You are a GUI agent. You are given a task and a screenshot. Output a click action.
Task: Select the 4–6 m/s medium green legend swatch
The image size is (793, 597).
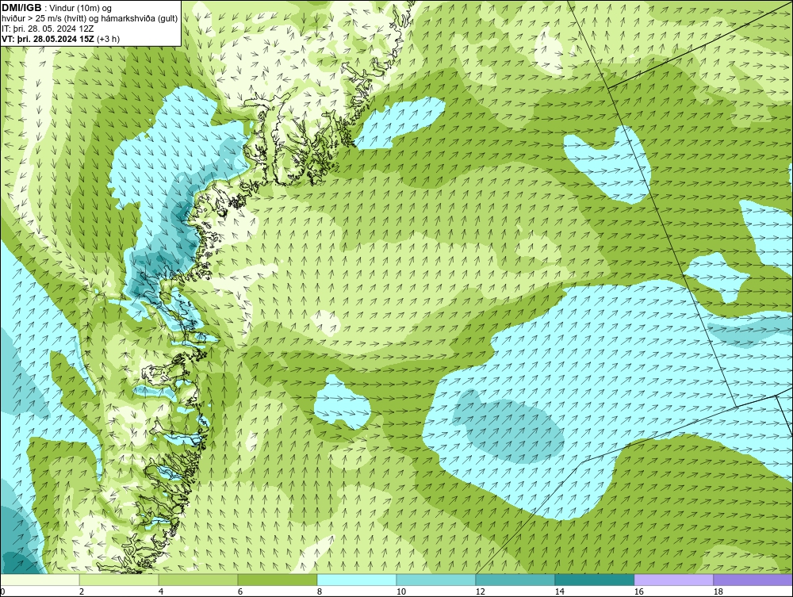[198, 580]
